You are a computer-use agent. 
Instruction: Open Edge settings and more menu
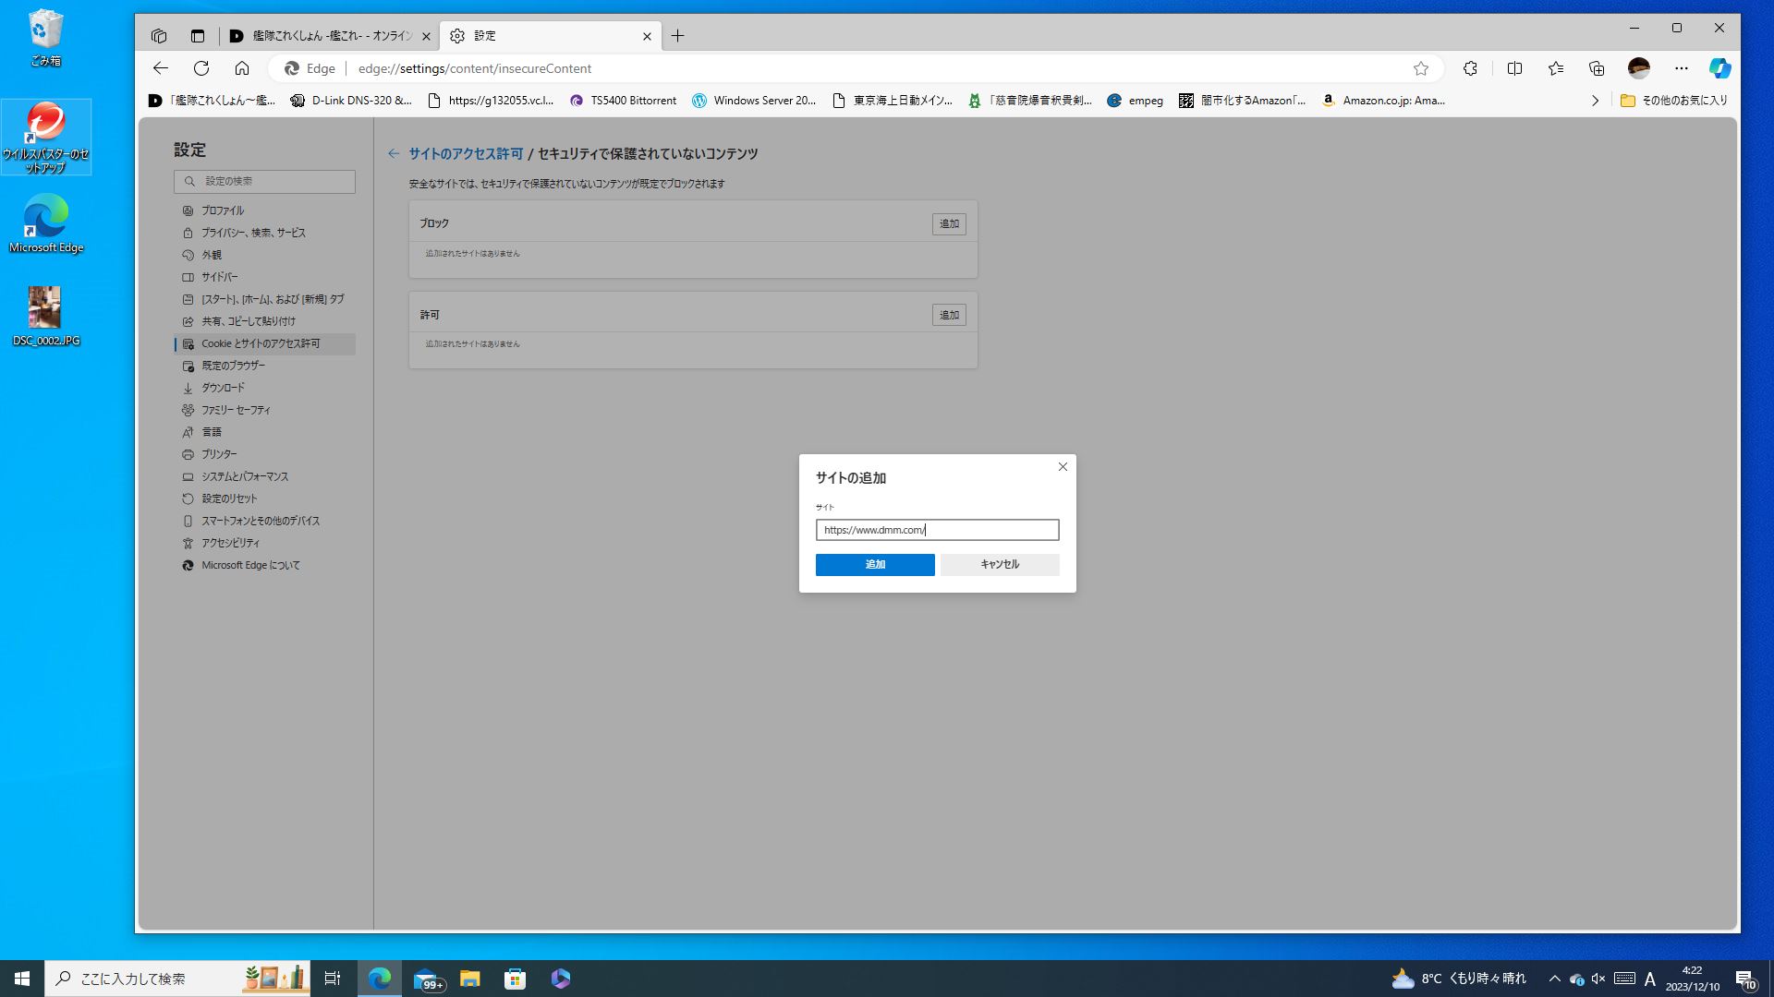pyautogui.click(x=1682, y=68)
